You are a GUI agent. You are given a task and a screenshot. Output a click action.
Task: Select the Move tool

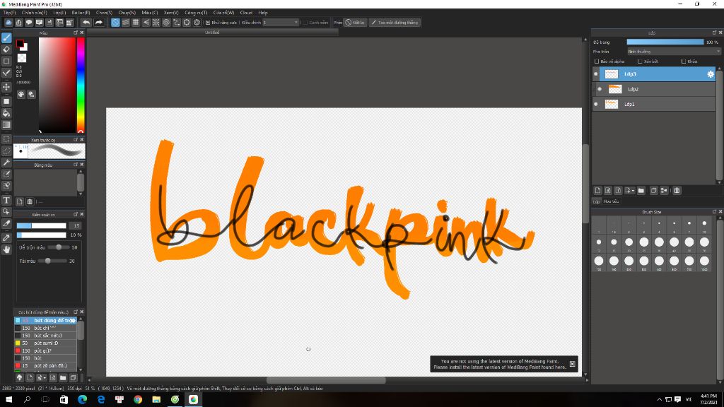(6, 87)
